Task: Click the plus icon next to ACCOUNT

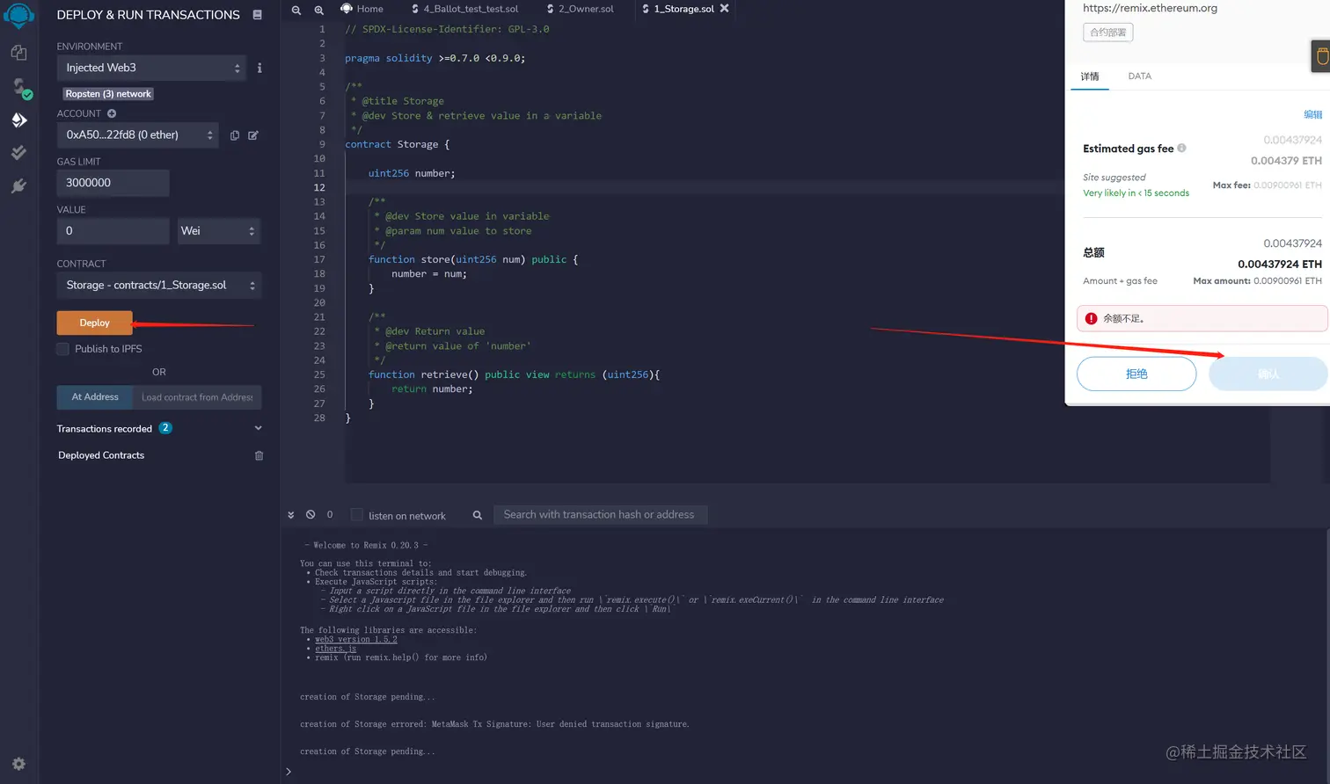Action: click(x=112, y=113)
